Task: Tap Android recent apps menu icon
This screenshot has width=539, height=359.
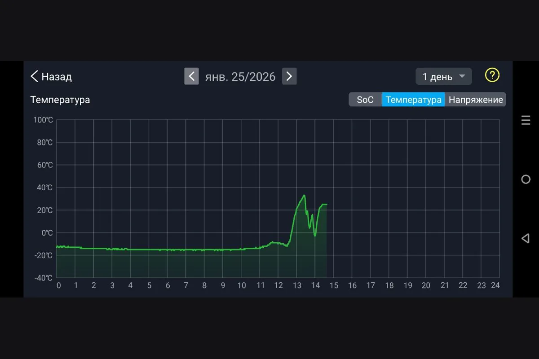Action: [x=526, y=120]
